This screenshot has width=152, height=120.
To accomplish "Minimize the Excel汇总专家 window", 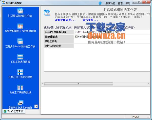I will point(135,2).
